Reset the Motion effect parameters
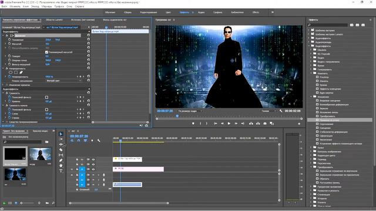The image size is (376, 211). [x=89, y=35]
